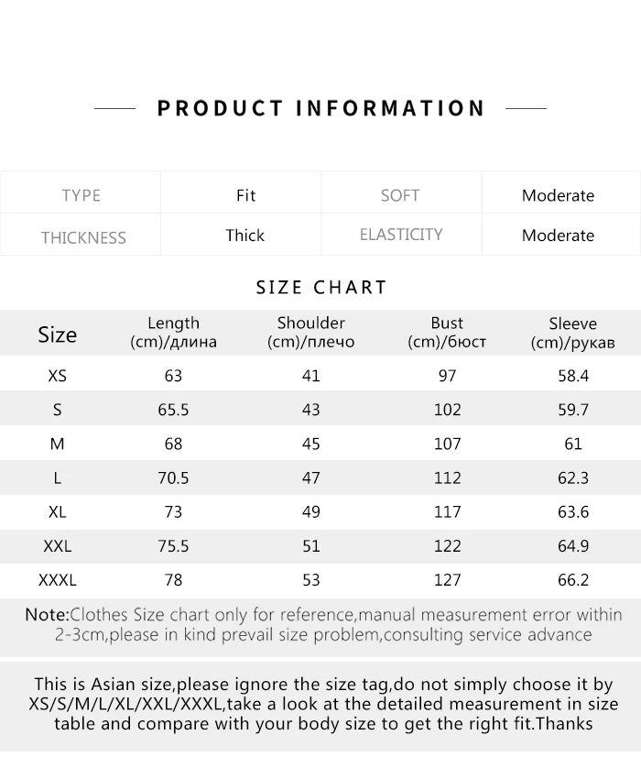Click the 107 bust value for M
This screenshot has height=768, width=641.
[447, 444]
